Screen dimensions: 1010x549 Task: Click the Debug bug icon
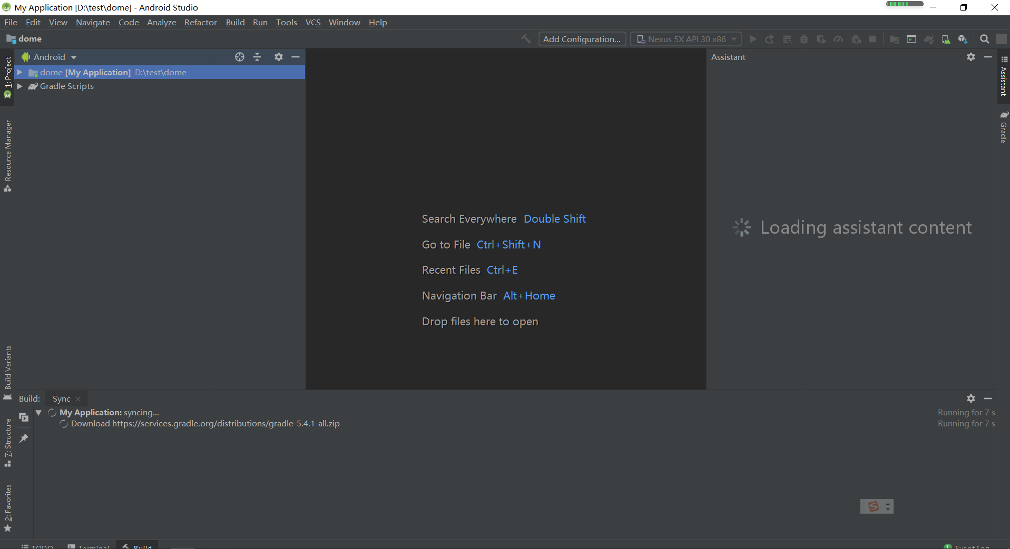point(804,39)
